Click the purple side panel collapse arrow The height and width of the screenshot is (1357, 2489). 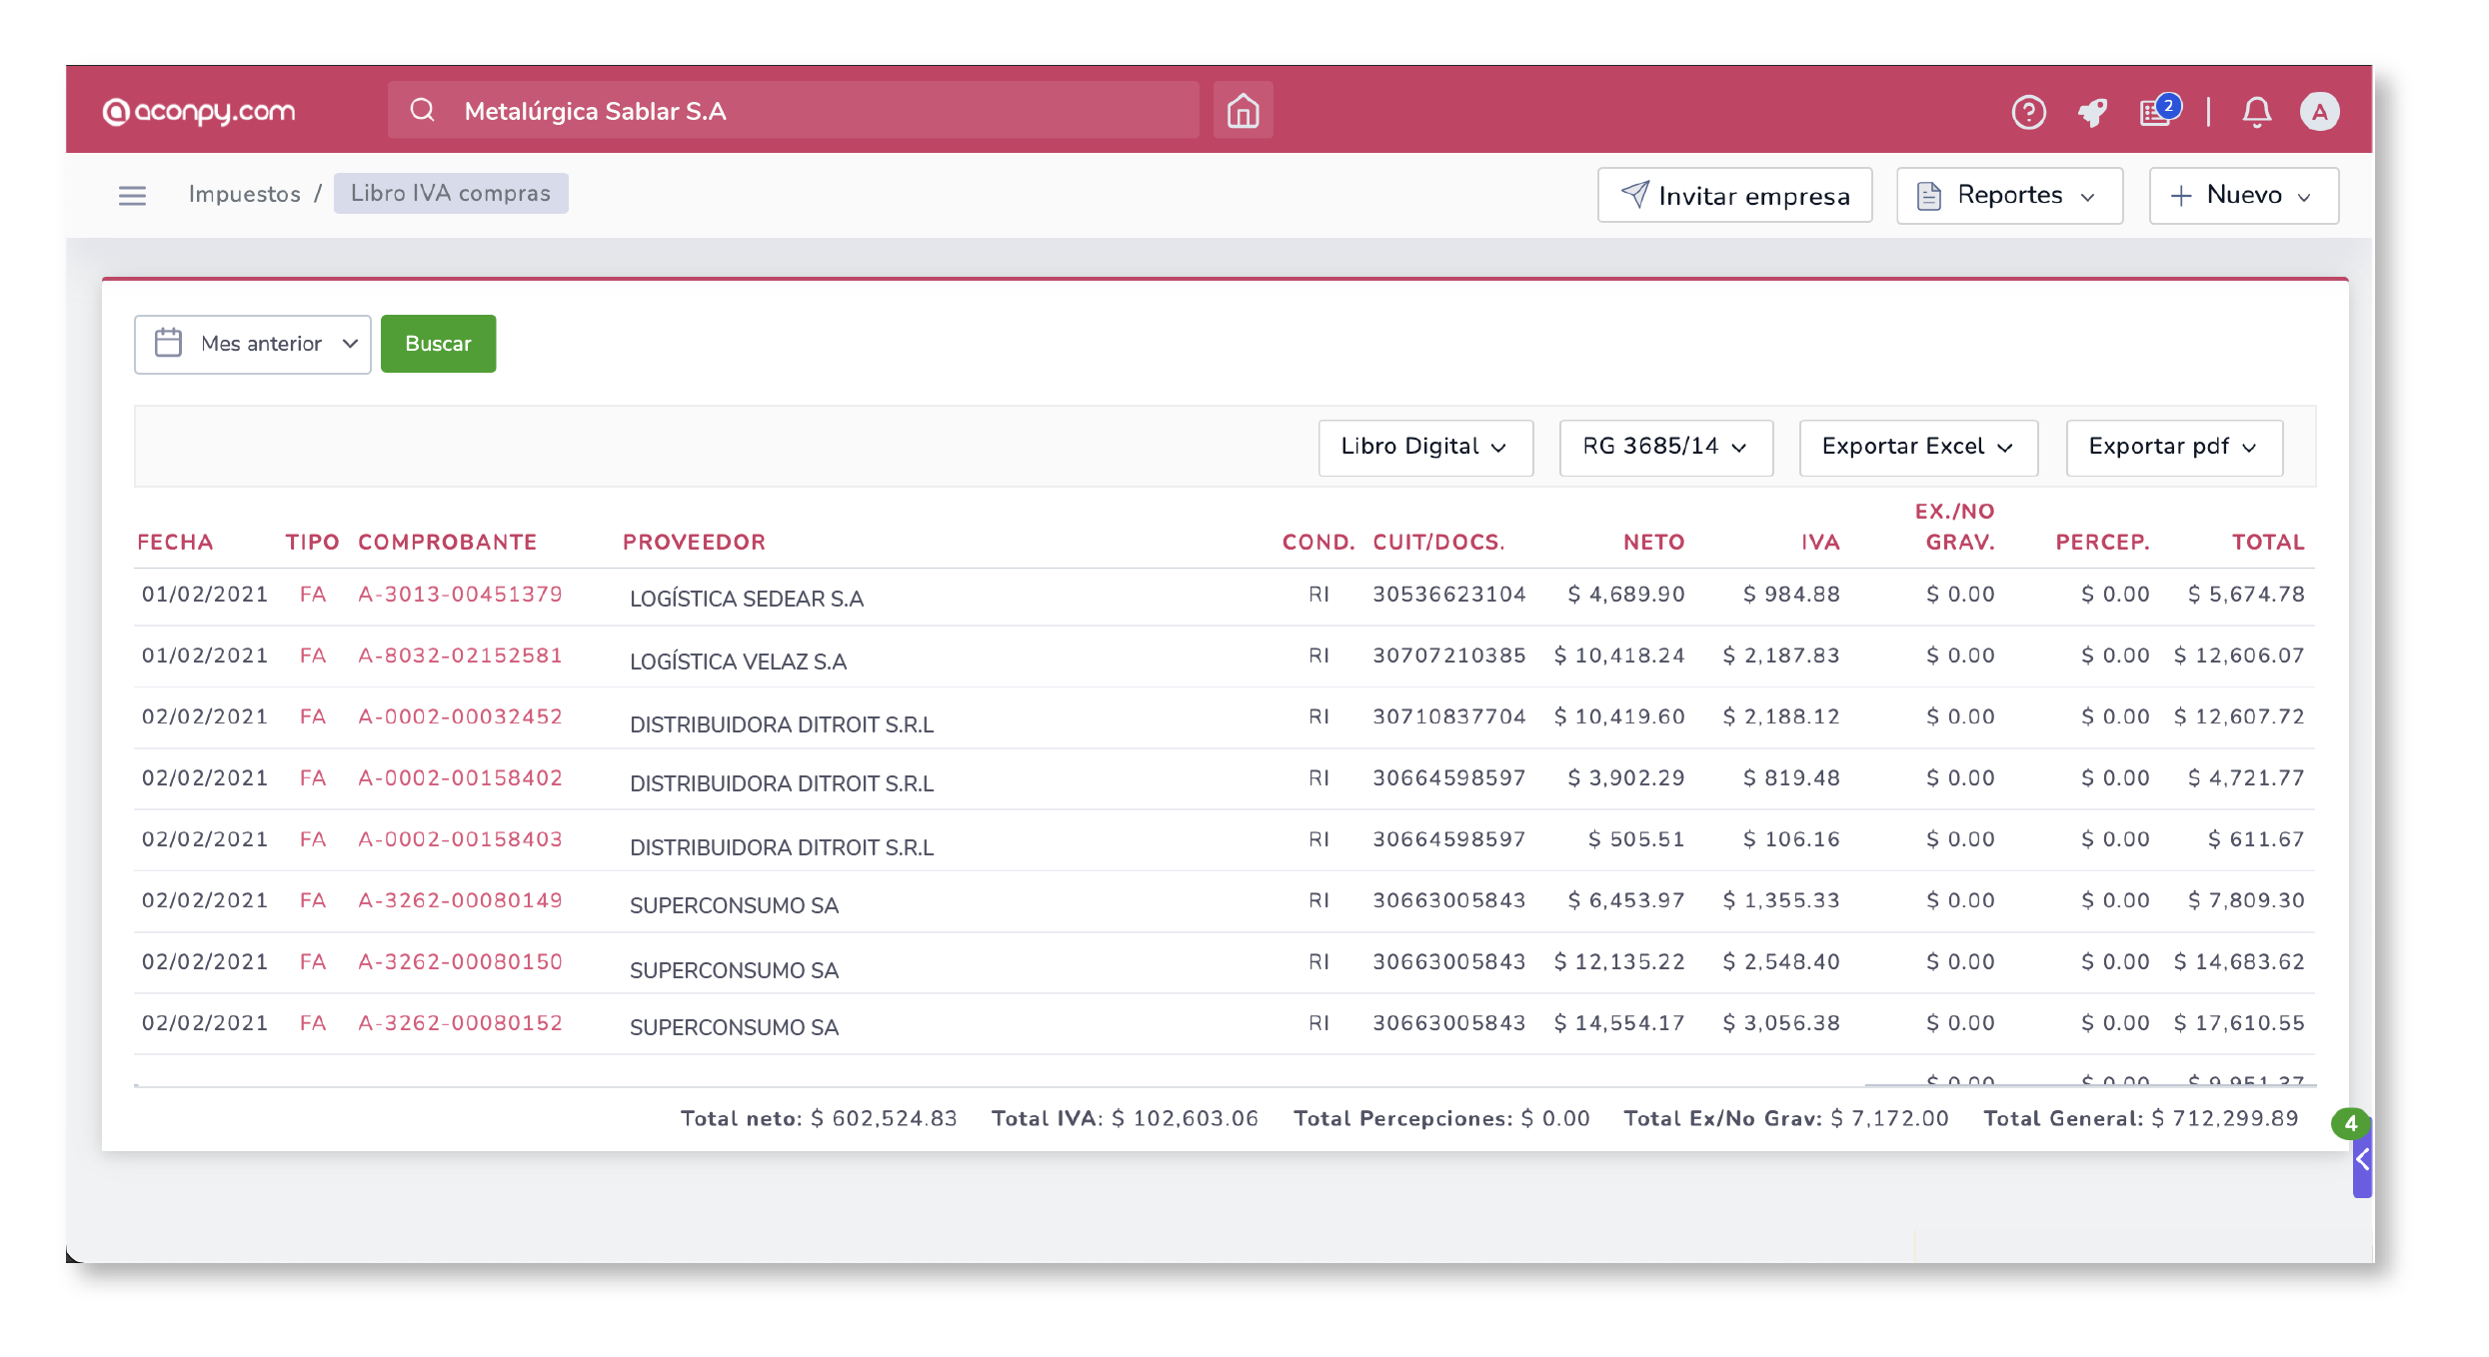coord(2362,1160)
